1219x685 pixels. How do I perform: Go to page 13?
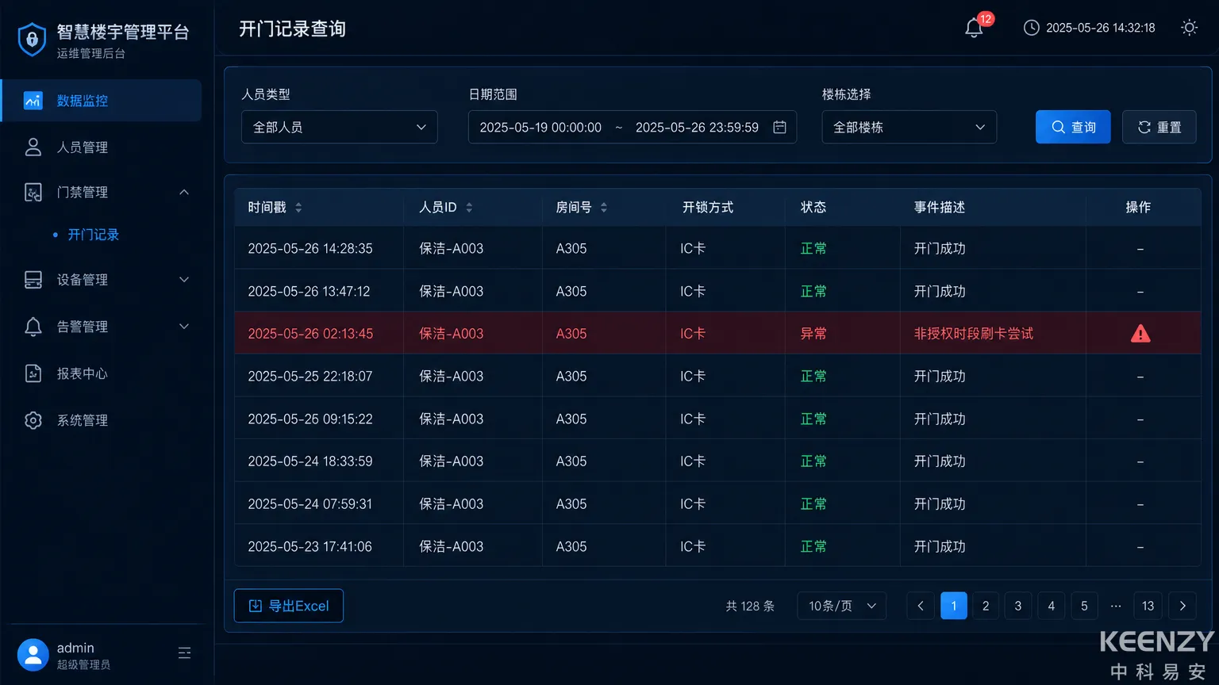(x=1148, y=606)
